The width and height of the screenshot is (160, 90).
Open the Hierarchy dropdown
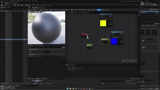[x=58, y=10]
